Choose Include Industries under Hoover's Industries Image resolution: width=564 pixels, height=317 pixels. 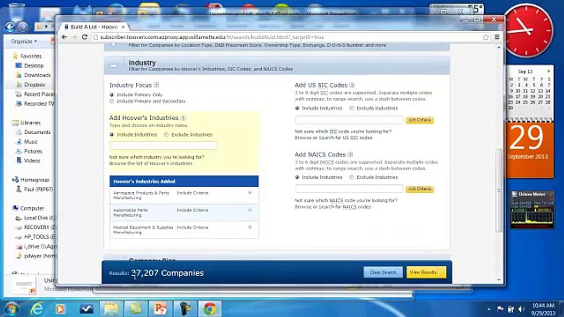click(x=111, y=135)
